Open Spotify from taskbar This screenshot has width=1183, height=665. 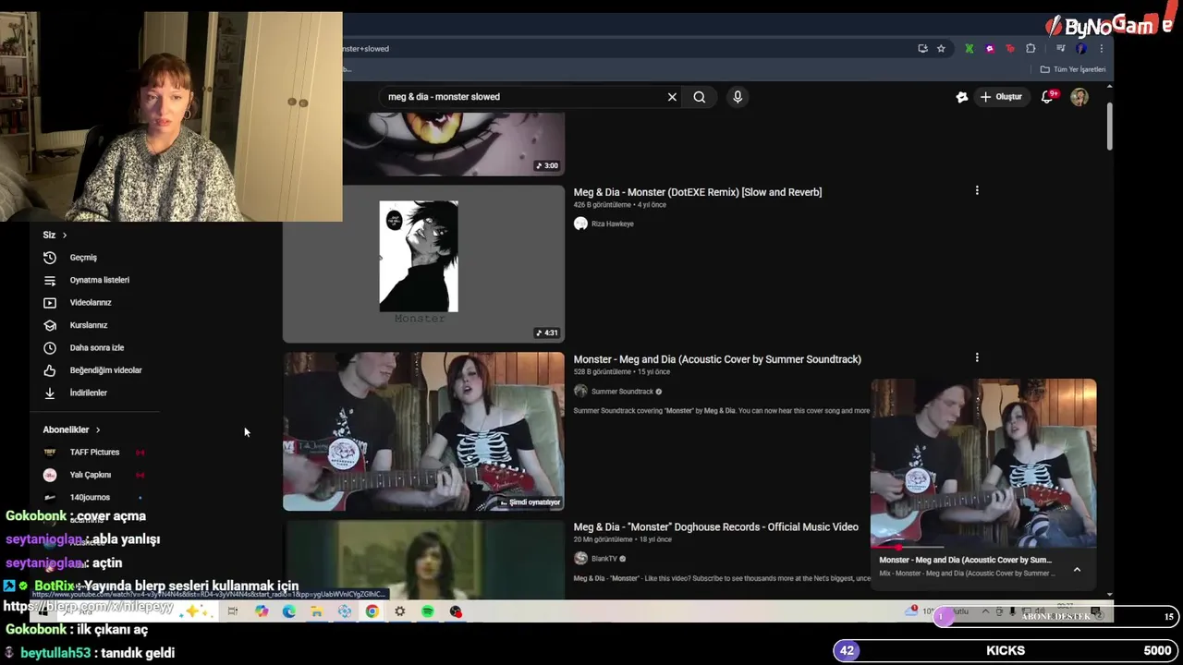coord(428,611)
